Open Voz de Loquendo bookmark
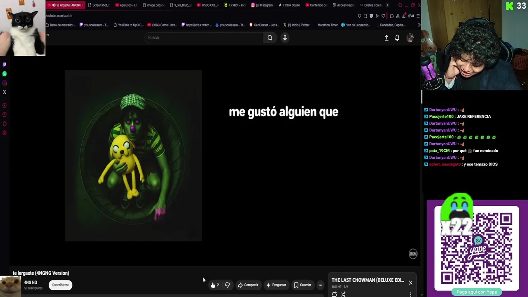Image resolution: width=528 pixels, height=297 pixels. click(x=356, y=25)
